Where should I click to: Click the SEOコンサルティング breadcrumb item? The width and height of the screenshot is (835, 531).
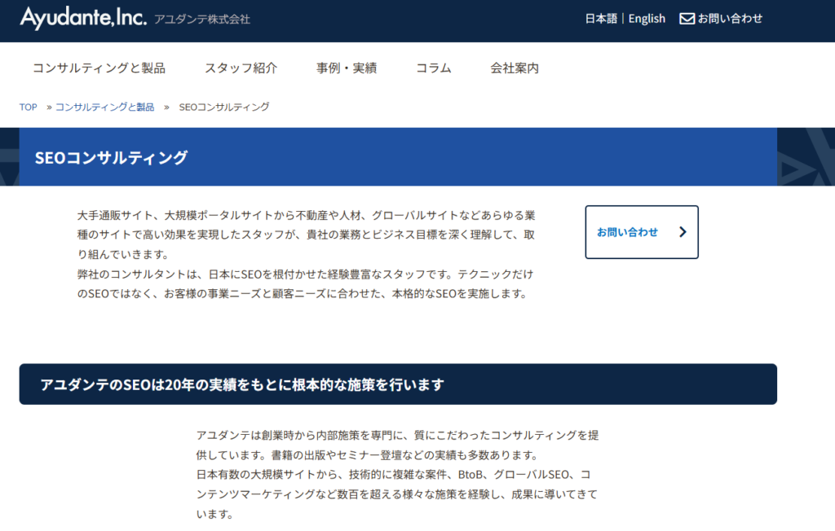[x=223, y=108]
